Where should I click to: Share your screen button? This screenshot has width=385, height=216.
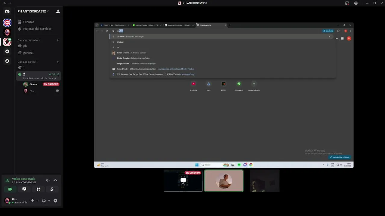tap(24, 189)
